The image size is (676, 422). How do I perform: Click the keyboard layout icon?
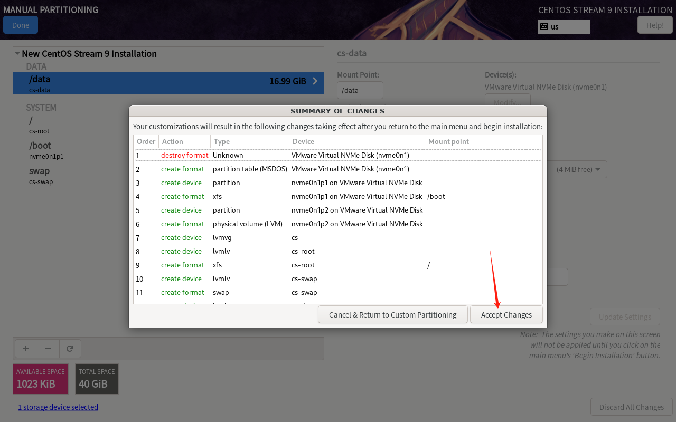pyautogui.click(x=544, y=26)
